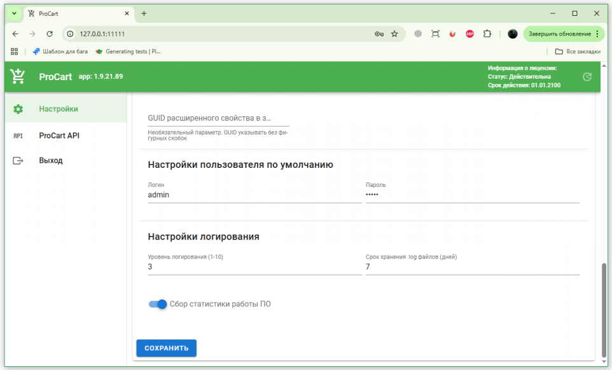Open the AdBlock Plus extension icon

pyautogui.click(x=469, y=34)
